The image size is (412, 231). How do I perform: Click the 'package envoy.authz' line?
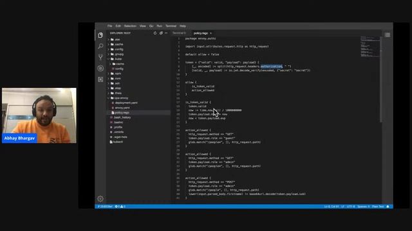pos(200,38)
